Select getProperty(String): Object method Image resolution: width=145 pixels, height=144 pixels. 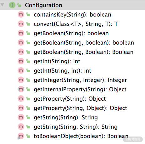pyautogui.click(x=70, y=99)
